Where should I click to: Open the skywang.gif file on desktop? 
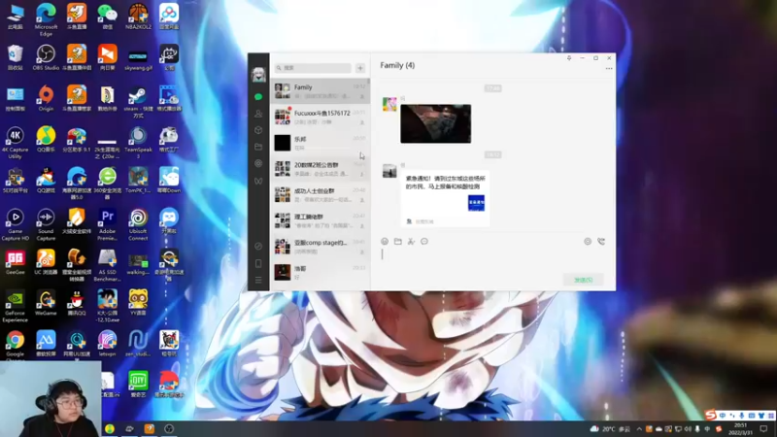[138, 59]
